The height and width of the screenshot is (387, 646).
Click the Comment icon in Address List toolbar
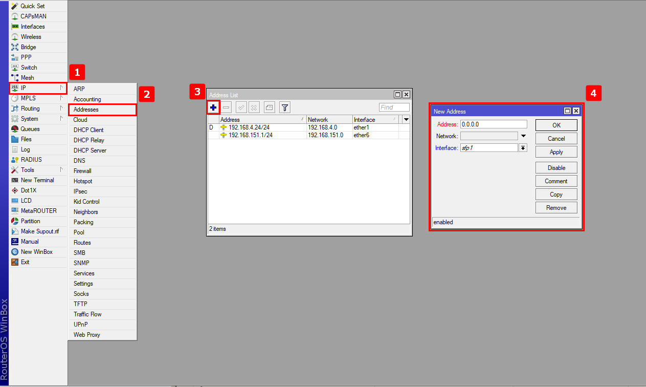point(270,107)
